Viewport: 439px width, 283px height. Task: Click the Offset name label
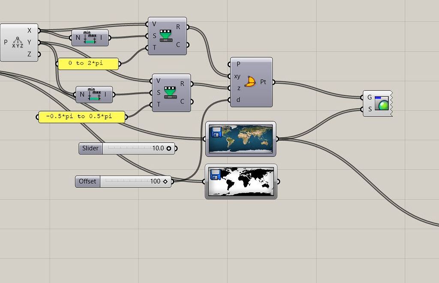click(x=87, y=181)
